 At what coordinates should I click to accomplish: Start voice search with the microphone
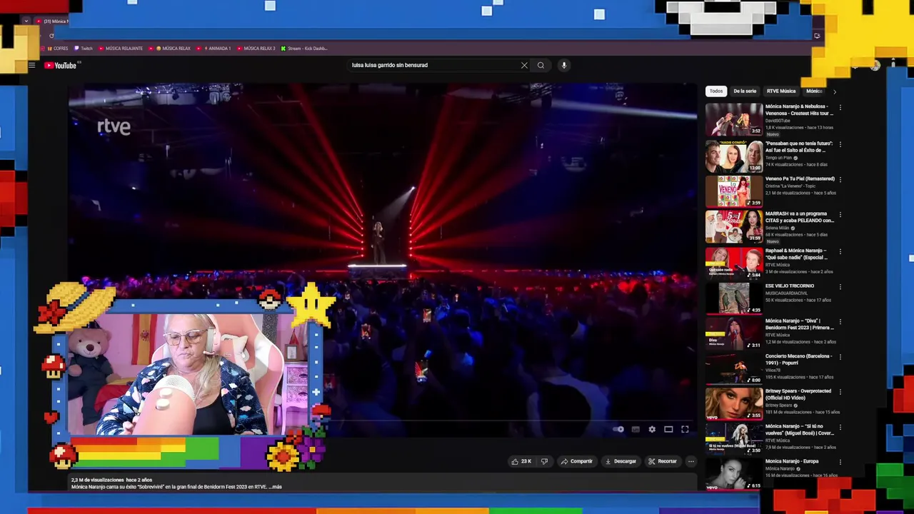coord(563,65)
